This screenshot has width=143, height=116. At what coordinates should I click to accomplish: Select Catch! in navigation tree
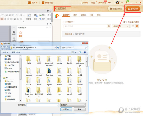tap(8, 68)
